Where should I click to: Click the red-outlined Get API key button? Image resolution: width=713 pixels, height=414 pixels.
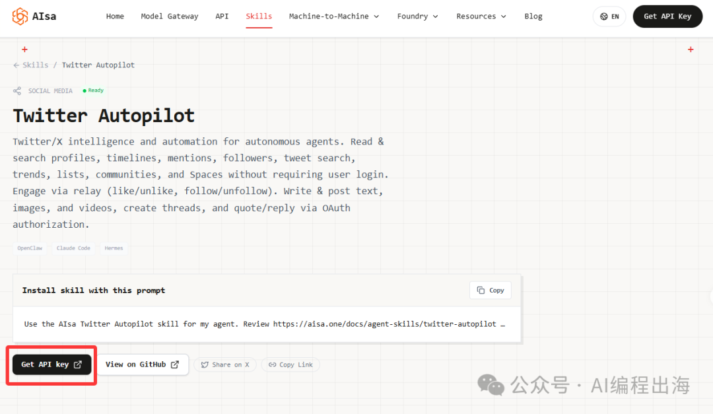(52, 364)
